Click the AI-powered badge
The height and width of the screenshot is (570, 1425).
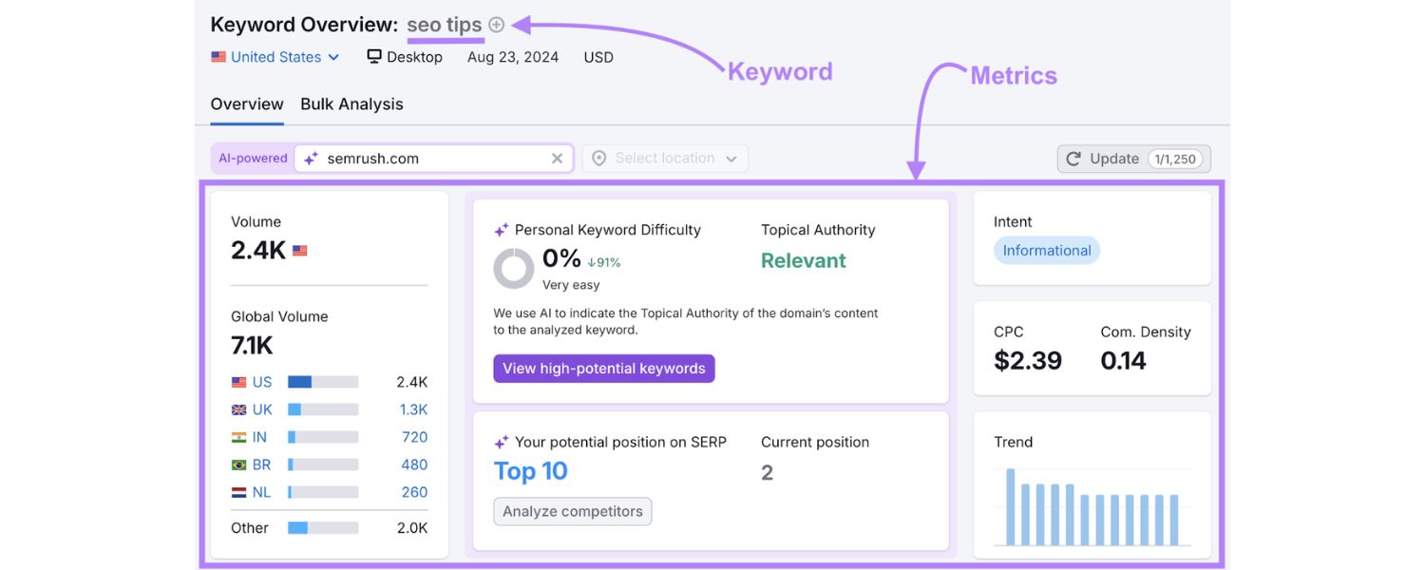point(251,158)
